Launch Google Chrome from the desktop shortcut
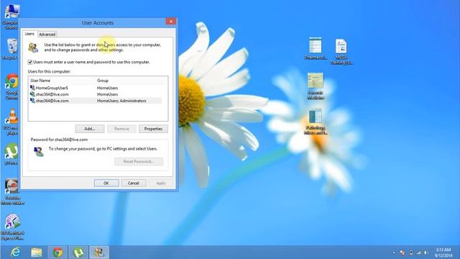The image size is (460, 259). (11, 86)
